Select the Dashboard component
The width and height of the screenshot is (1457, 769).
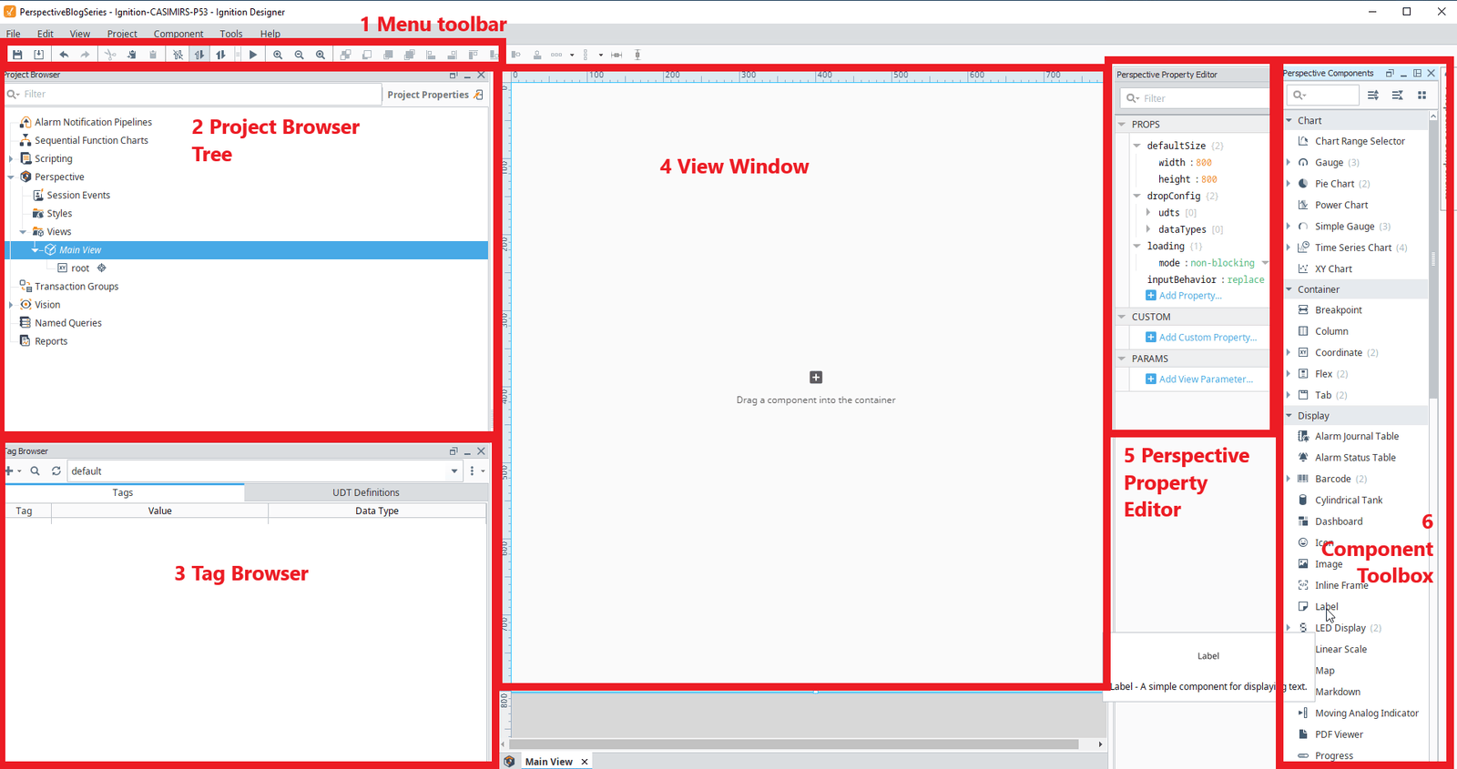pyautogui.click(x=1339, y=521)
